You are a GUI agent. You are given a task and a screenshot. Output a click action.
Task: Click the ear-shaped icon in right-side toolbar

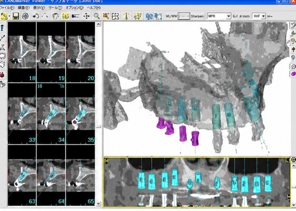pos(293,41)
